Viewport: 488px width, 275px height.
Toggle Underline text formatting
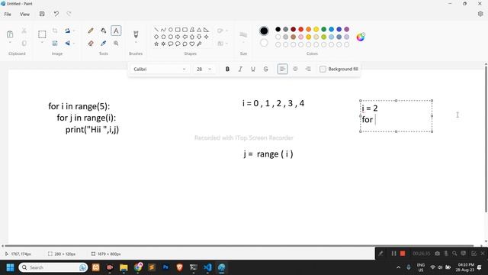253,70
